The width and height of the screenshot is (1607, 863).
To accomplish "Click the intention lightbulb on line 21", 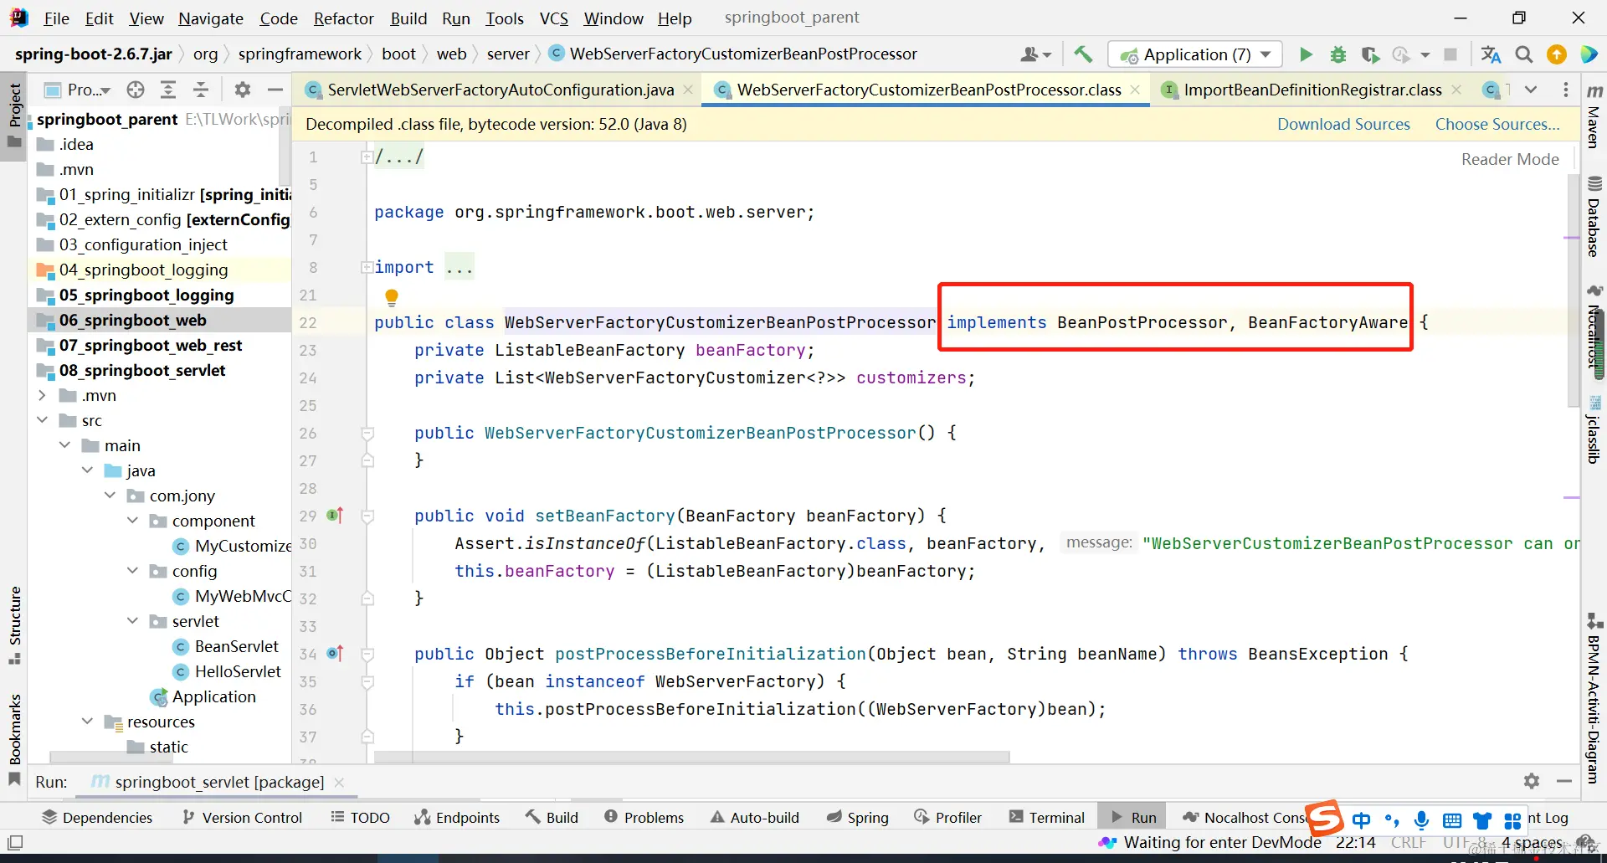I will (391, 296).
